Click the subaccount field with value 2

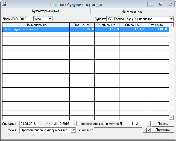point(140,124)
